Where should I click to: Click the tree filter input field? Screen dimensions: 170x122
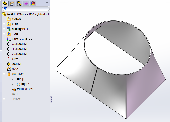(26, 9)
